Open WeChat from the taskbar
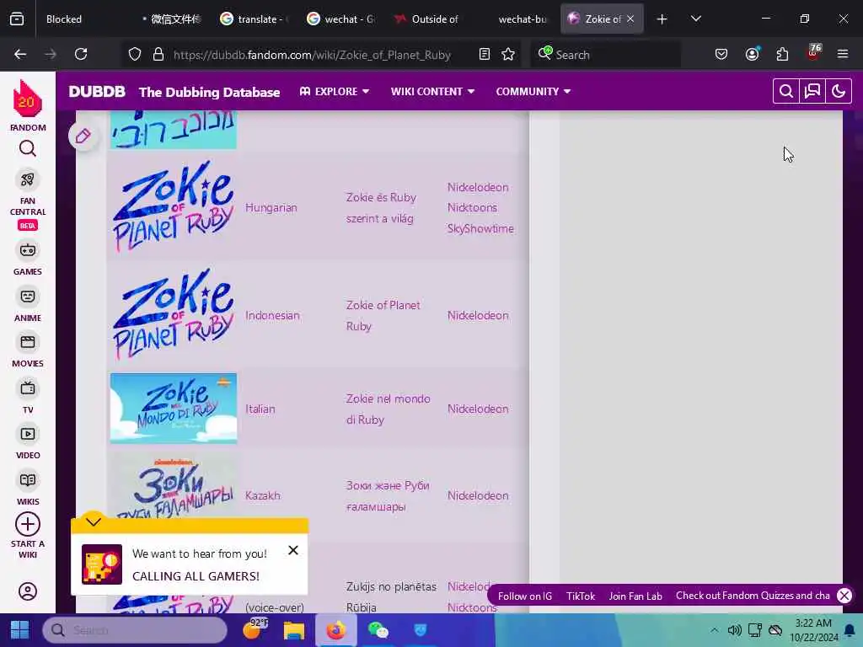The image size is (863, 647). pyautogui.click(x=378, y=630)
